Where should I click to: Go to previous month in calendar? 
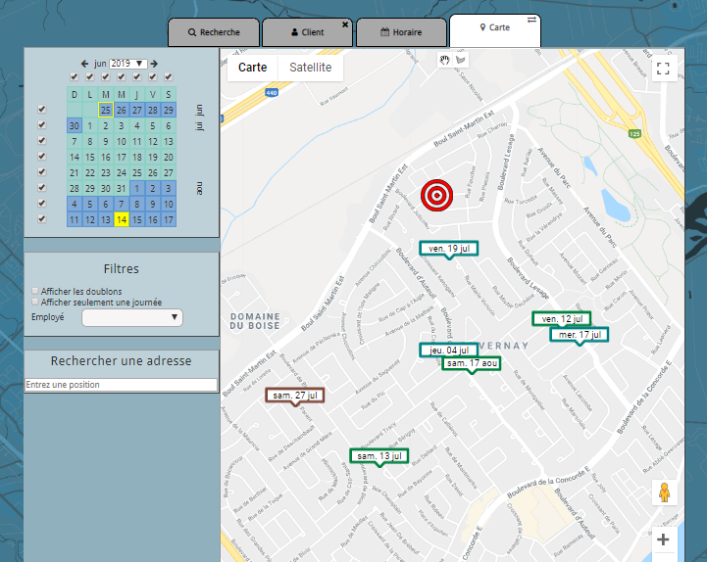(x=85, y=64)
